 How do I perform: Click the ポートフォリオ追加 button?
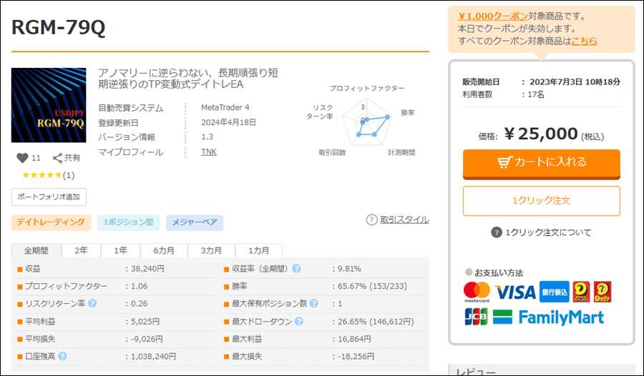pos(49,197)
